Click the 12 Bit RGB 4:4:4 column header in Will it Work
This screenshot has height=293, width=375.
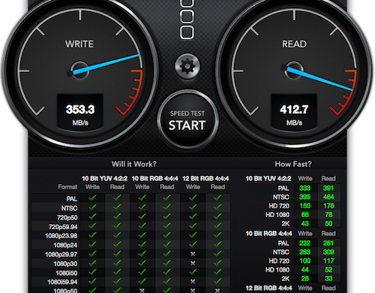[205, 179]
